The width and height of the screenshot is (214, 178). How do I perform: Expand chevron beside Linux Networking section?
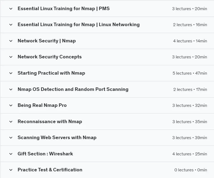11,25
